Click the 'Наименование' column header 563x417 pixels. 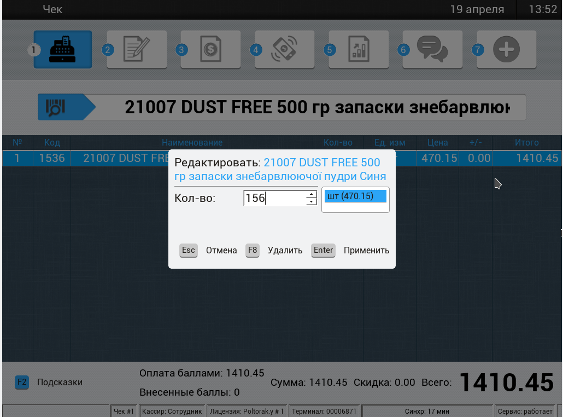coord(192,143)
